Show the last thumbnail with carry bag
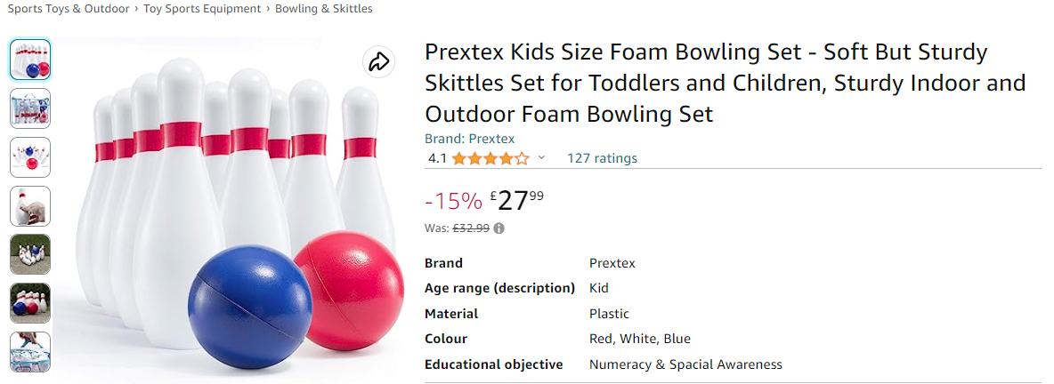The width and height of the screenshot is (1054, 384). coord(30,351)
